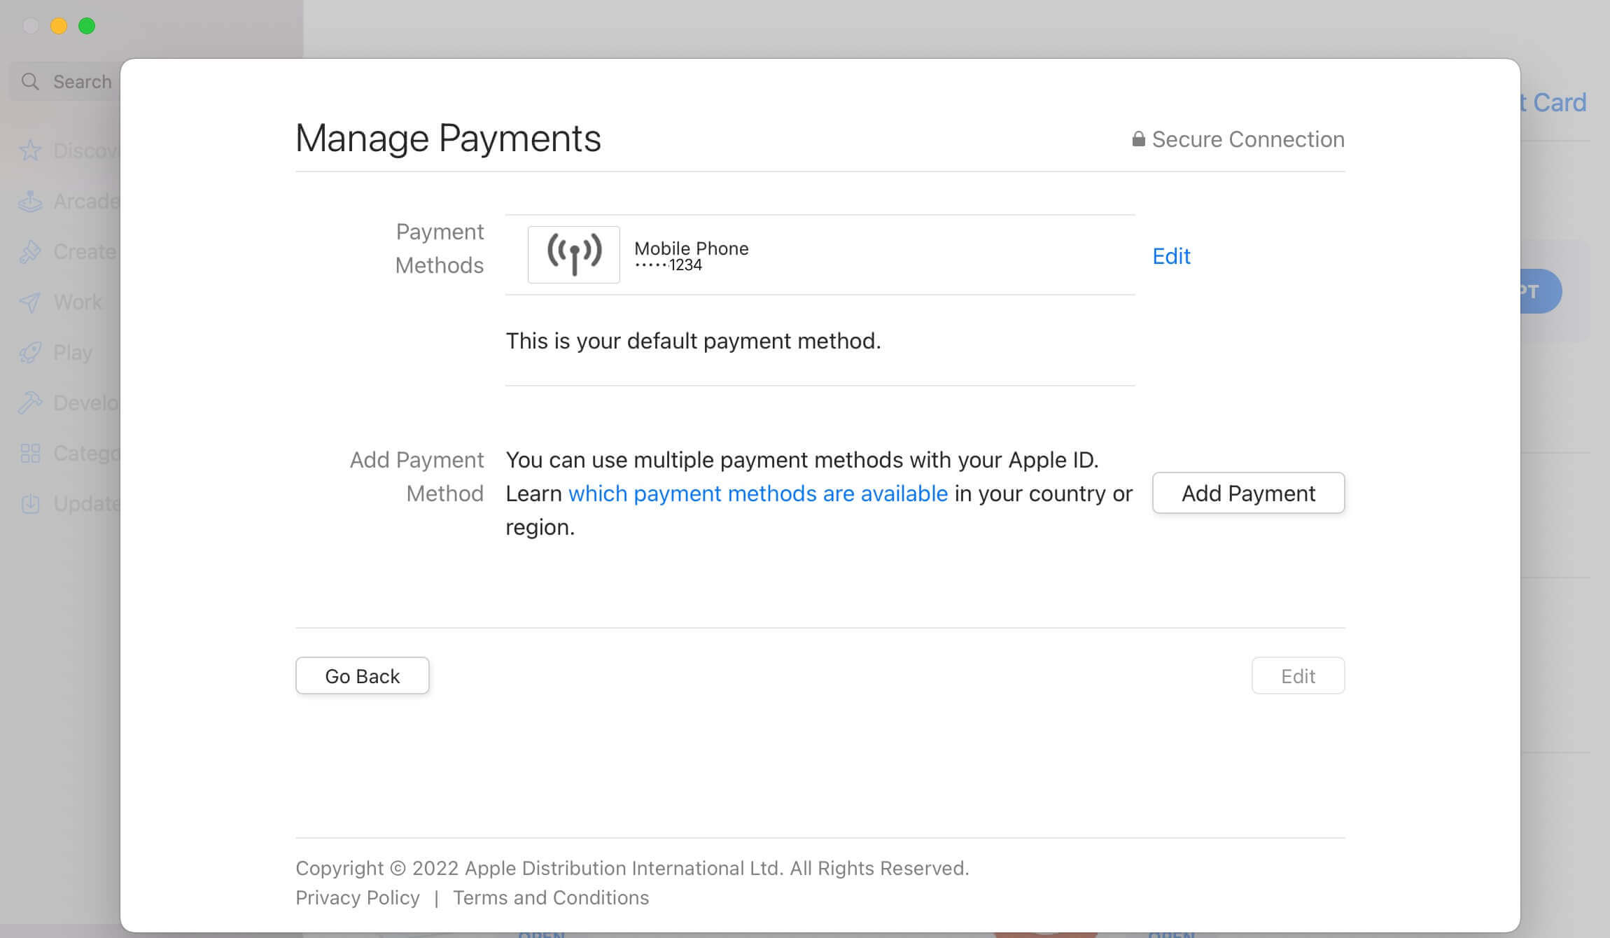1610x938 pixels.
Task: Click the Go Back button
Action: [x=362, y=675]
